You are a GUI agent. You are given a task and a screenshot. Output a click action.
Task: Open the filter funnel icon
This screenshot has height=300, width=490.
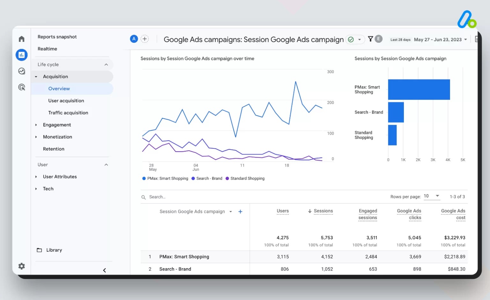pos(370,39)
